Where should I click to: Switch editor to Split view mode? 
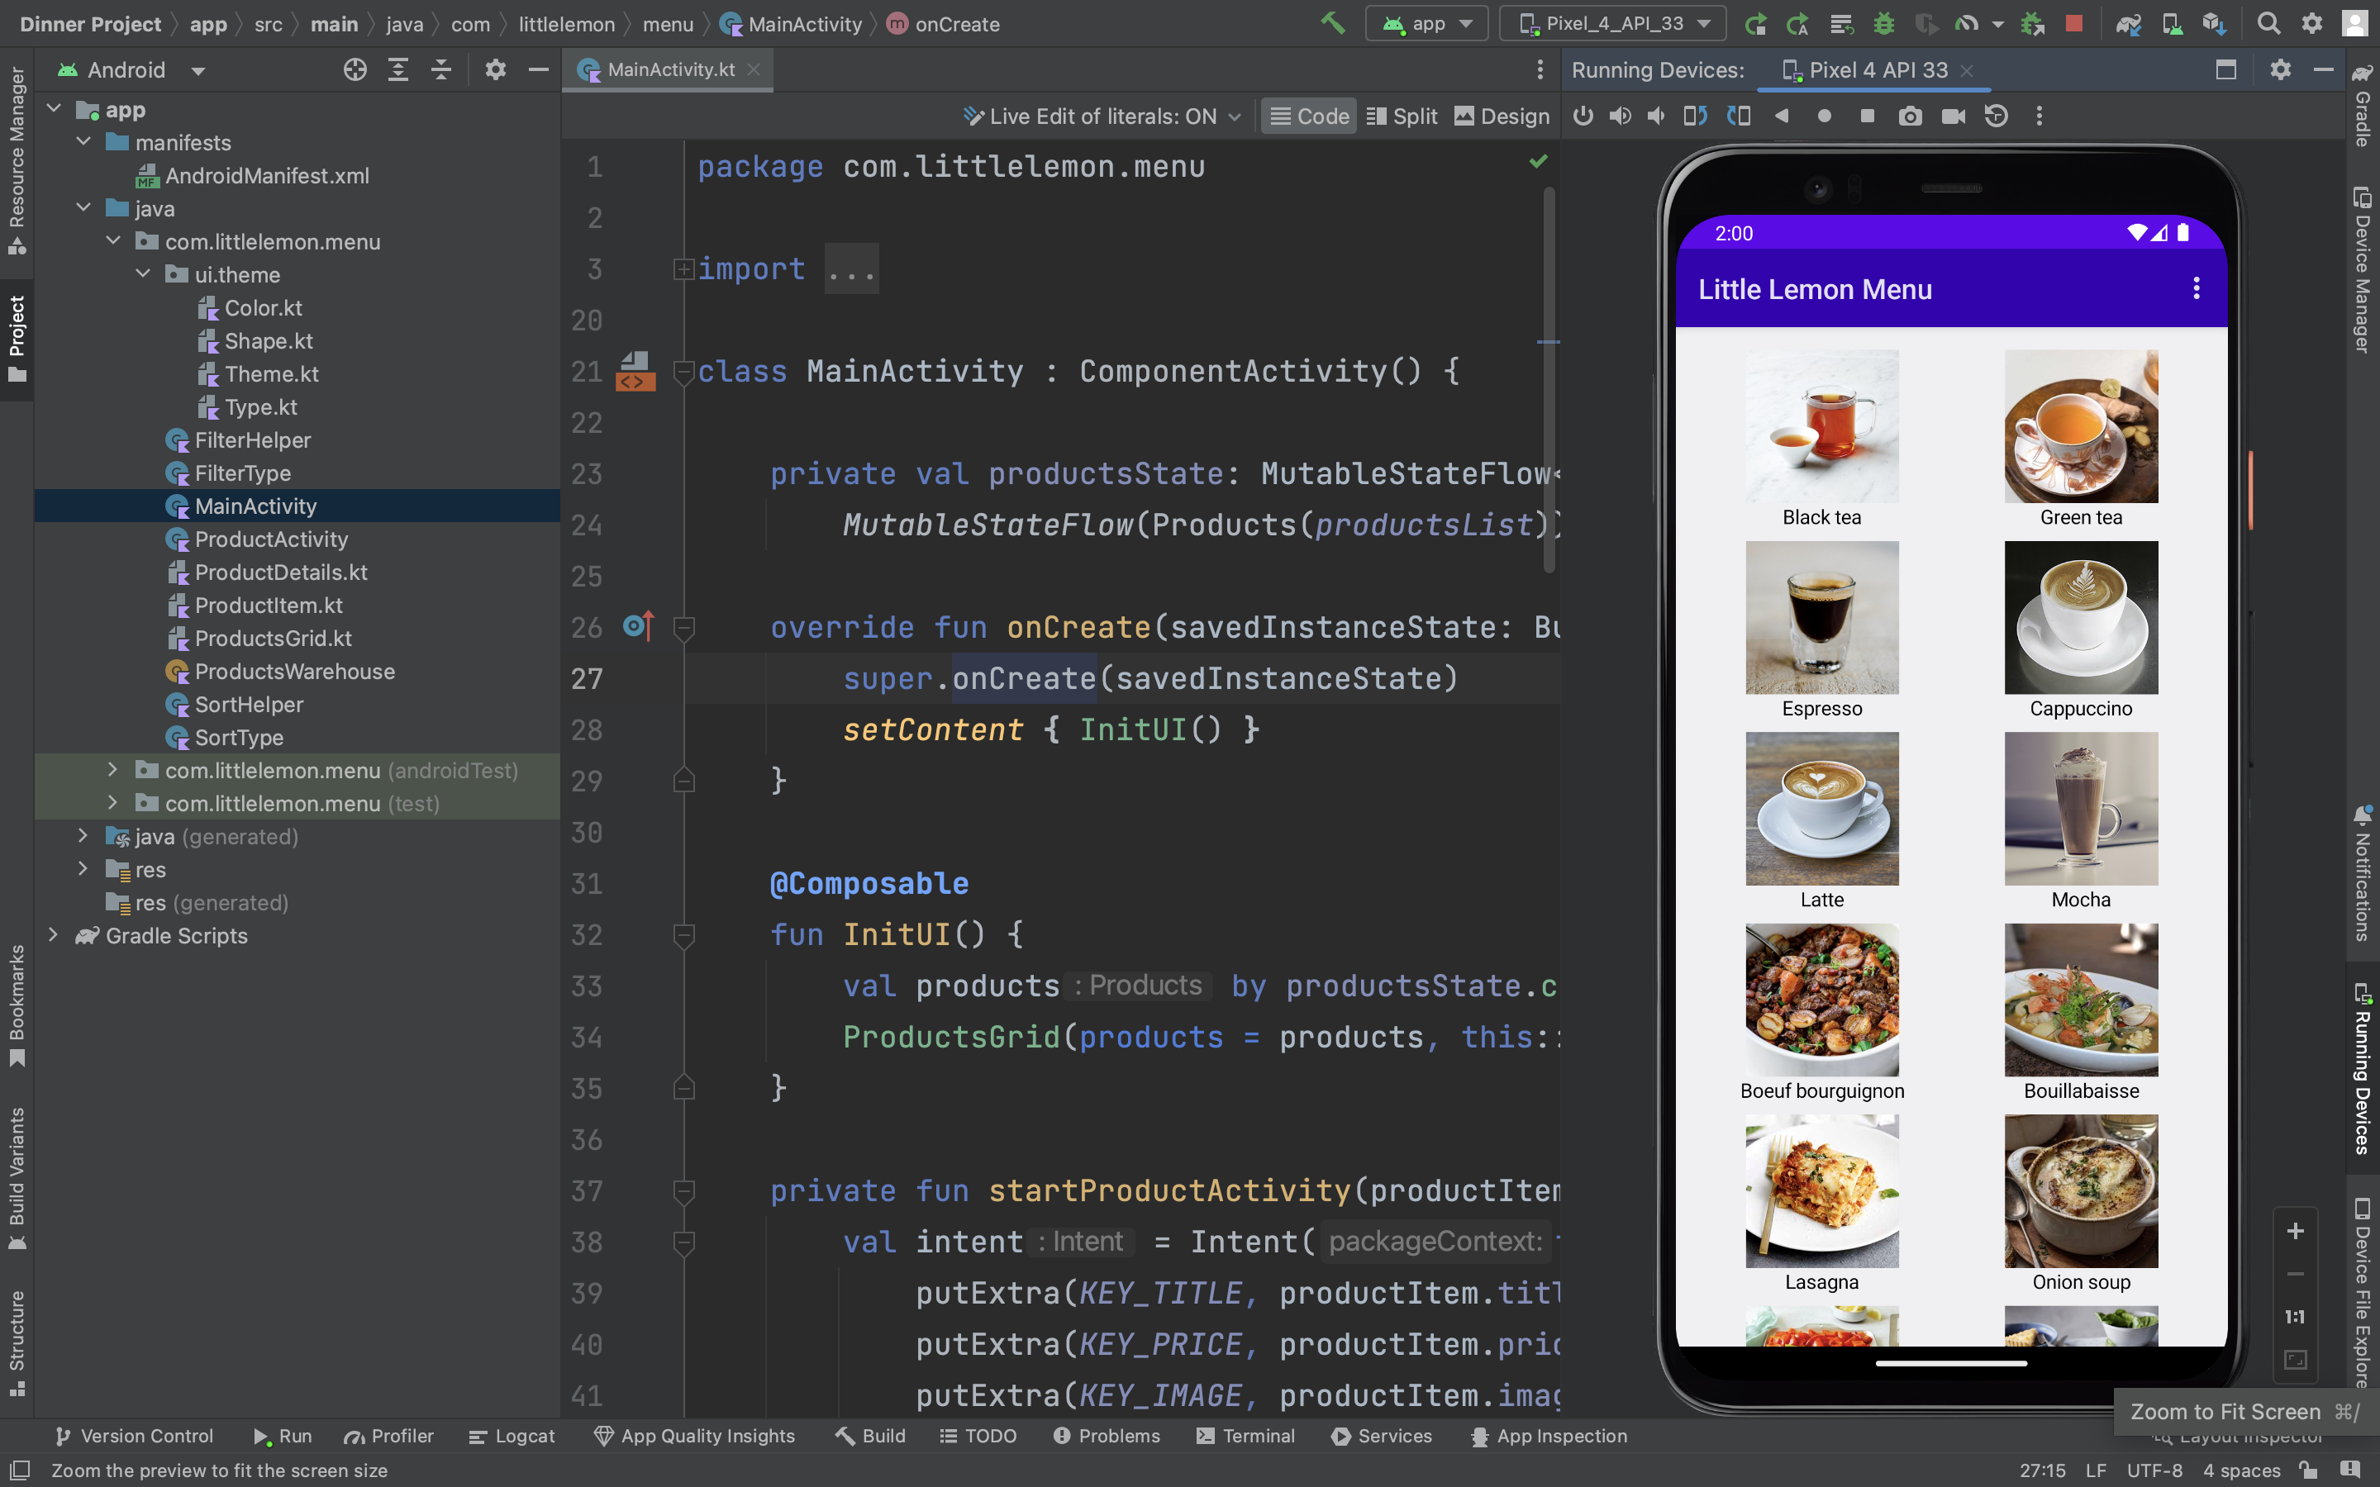pyautogui.click(x=1402, y=116)
